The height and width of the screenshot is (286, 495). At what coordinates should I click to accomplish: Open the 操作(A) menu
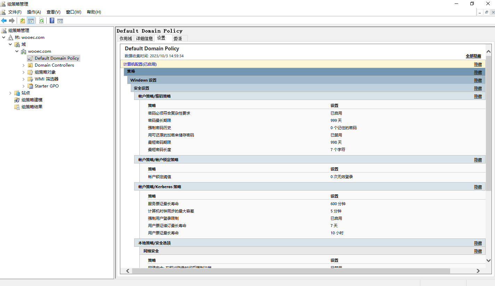34,12
